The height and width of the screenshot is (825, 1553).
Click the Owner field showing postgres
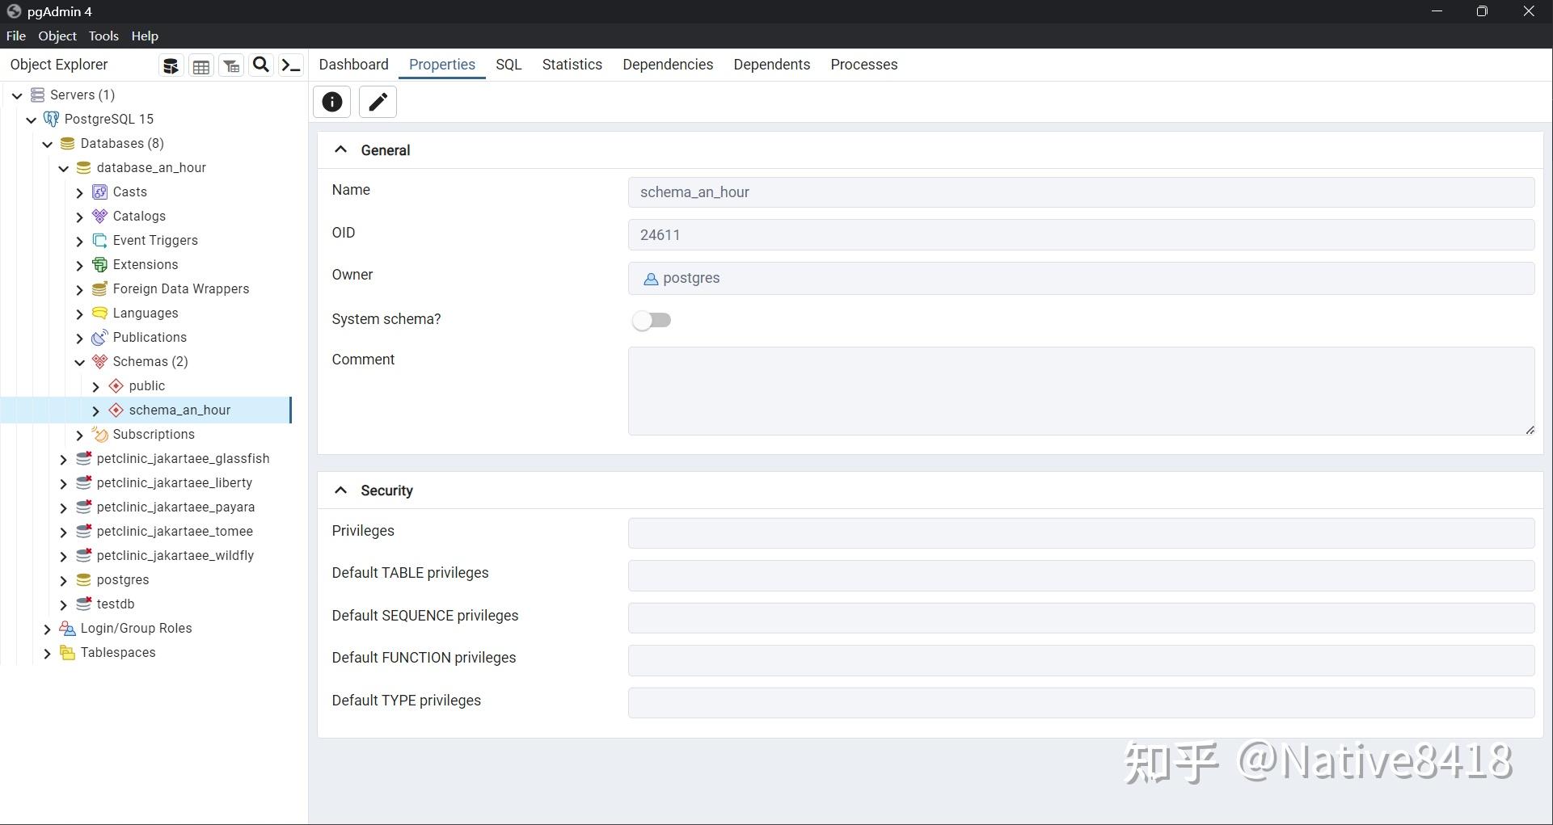pyautogui.click(x=1081, y=278)
